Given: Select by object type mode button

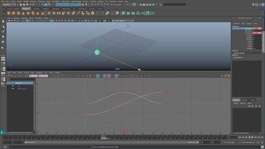Looking at the screenshot, I should [x=46, y=5].
